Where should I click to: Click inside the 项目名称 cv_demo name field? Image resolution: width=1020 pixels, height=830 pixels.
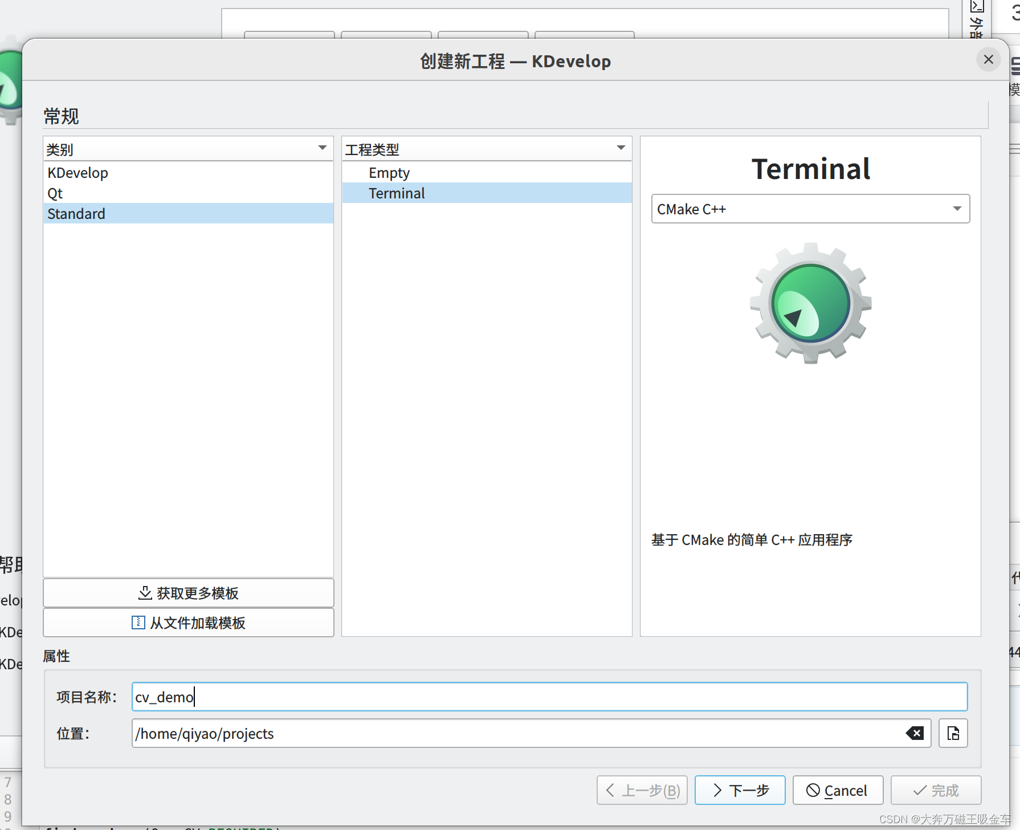pos(399,696)
